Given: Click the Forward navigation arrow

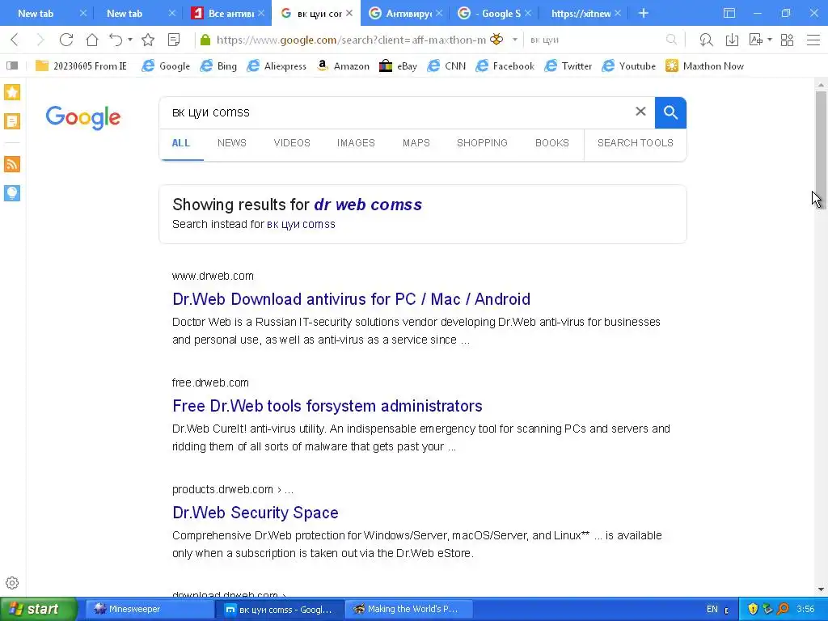Looking at the screenshot, I should coord(40,40).
